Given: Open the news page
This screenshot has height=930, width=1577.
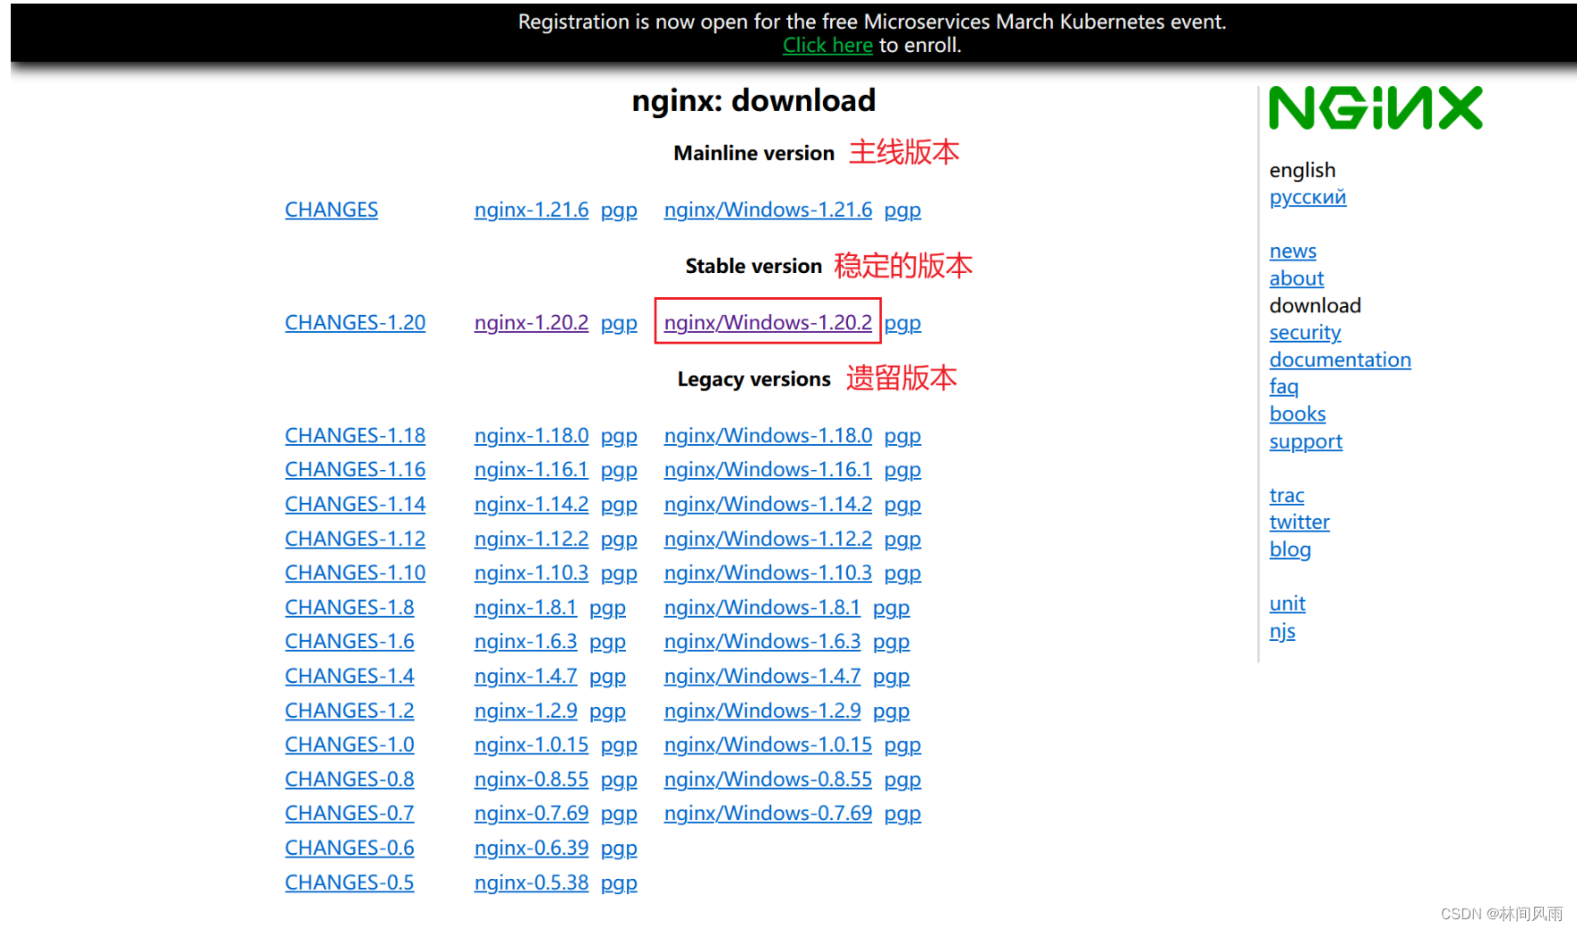Looking at the screenshot, I should pos(1292,252).
